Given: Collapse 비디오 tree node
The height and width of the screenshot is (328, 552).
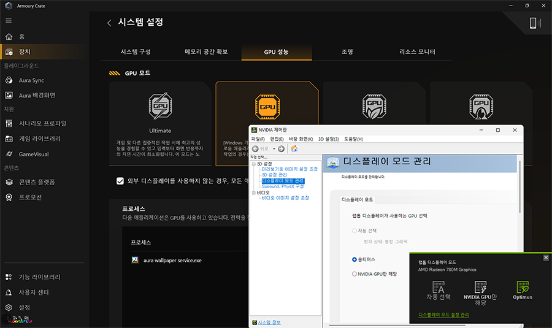Looking at the screenshot, I should pos(254,193).
